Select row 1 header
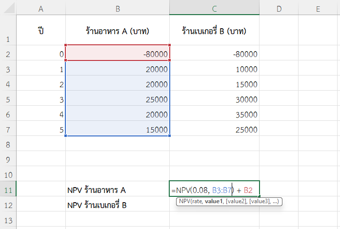Viewport: 340px width, 229px height. [x=8, y=30]
